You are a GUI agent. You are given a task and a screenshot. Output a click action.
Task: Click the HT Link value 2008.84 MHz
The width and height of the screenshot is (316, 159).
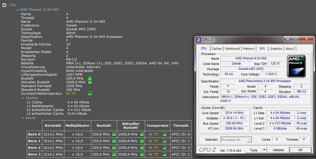[x=234, y=129]
